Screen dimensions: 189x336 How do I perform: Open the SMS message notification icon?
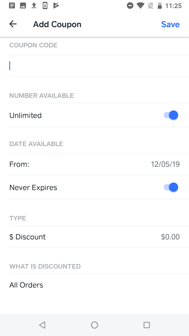click(12, 5)
